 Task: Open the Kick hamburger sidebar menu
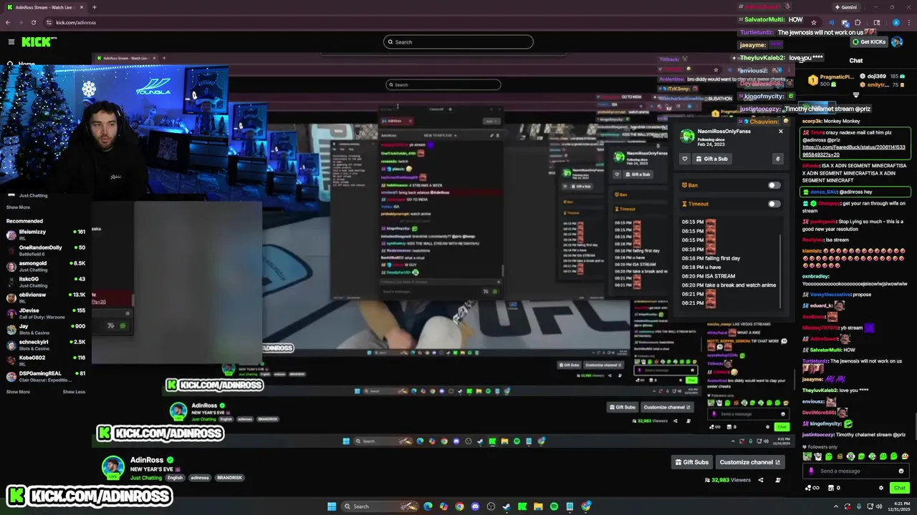11,41
